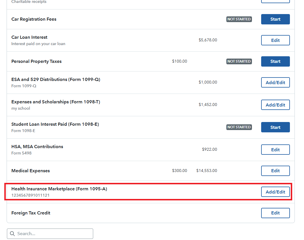Edit the HSA, MSA Contributions entry
The width and height of the screenshot is (304, 240).
(275, 150)
